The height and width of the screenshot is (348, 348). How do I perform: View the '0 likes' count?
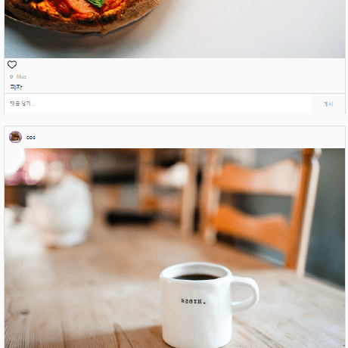click(x=18, y=76)
